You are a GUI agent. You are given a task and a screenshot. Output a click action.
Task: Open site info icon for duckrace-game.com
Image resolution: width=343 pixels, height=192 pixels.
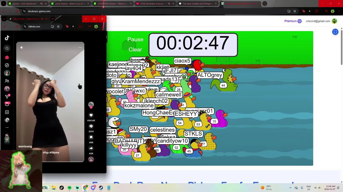point(24,11)
